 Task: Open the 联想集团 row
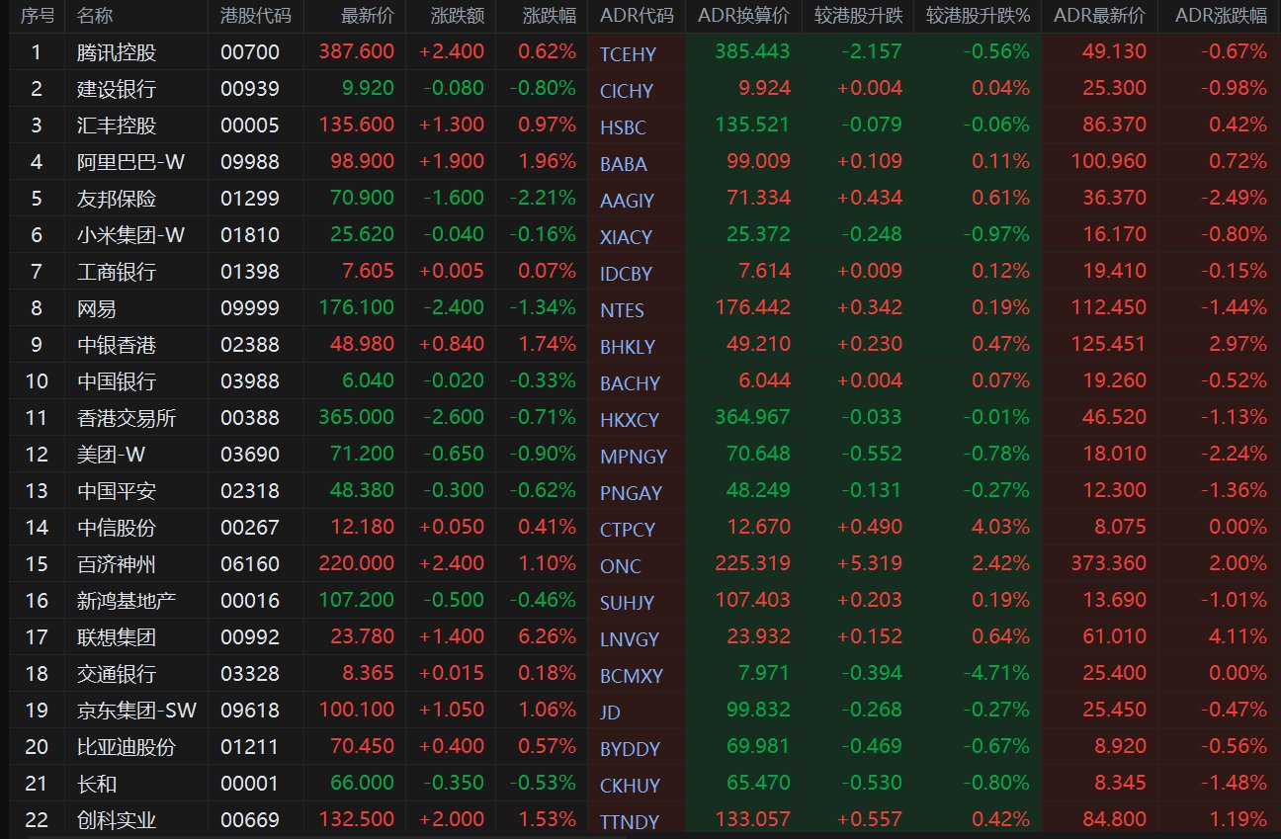(x=640, y=637)
